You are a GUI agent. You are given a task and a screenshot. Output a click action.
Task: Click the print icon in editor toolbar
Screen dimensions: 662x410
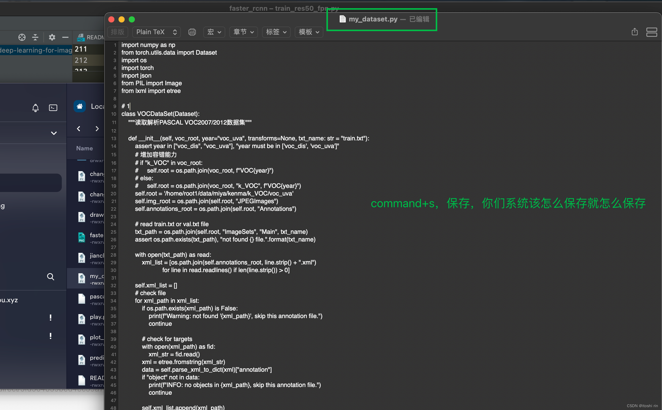pyautogui.click(x=192, y=32)
